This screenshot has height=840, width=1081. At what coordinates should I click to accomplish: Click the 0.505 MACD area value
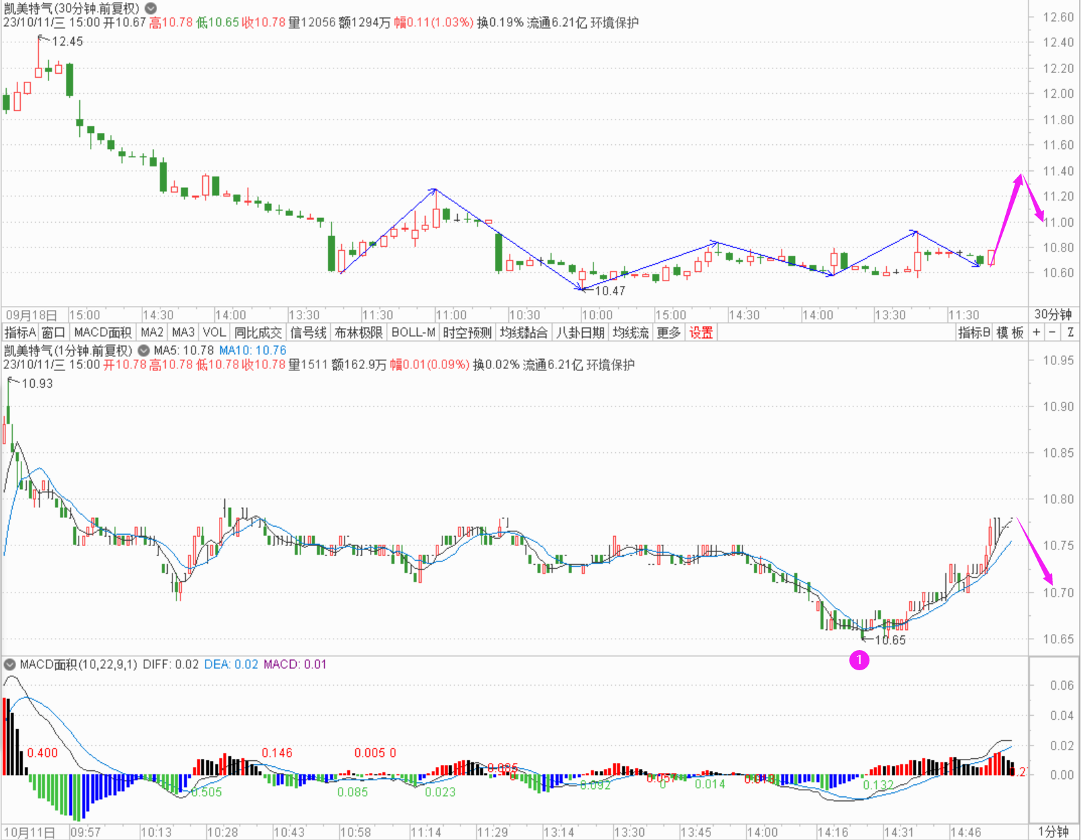coord(206,792)
